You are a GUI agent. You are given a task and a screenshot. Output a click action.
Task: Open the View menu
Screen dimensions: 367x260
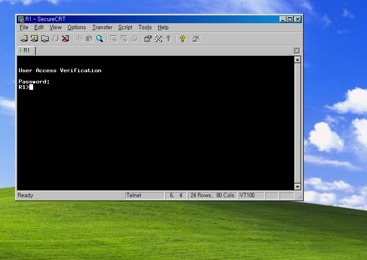(56, 28)
